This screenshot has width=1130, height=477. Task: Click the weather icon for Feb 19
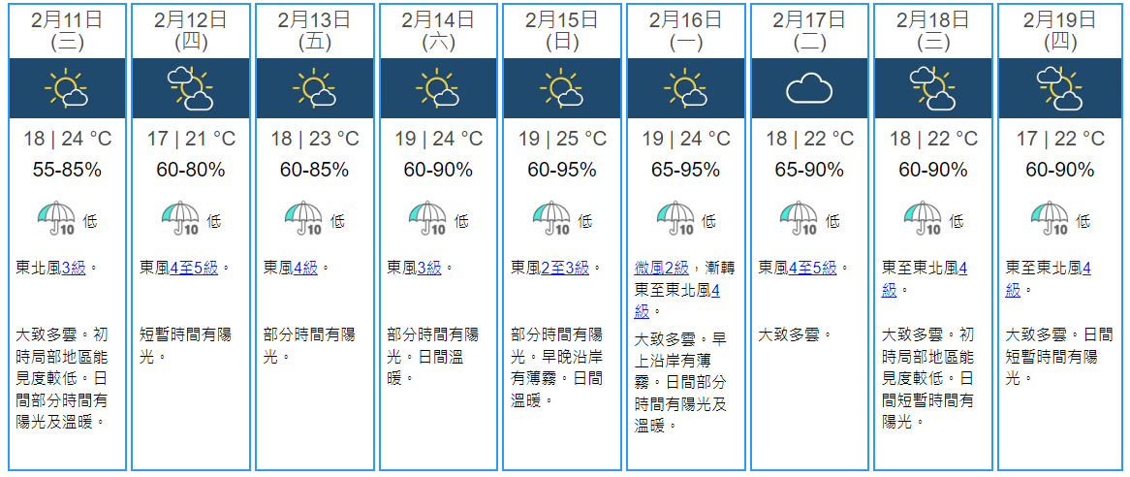tap(1058, 89)
